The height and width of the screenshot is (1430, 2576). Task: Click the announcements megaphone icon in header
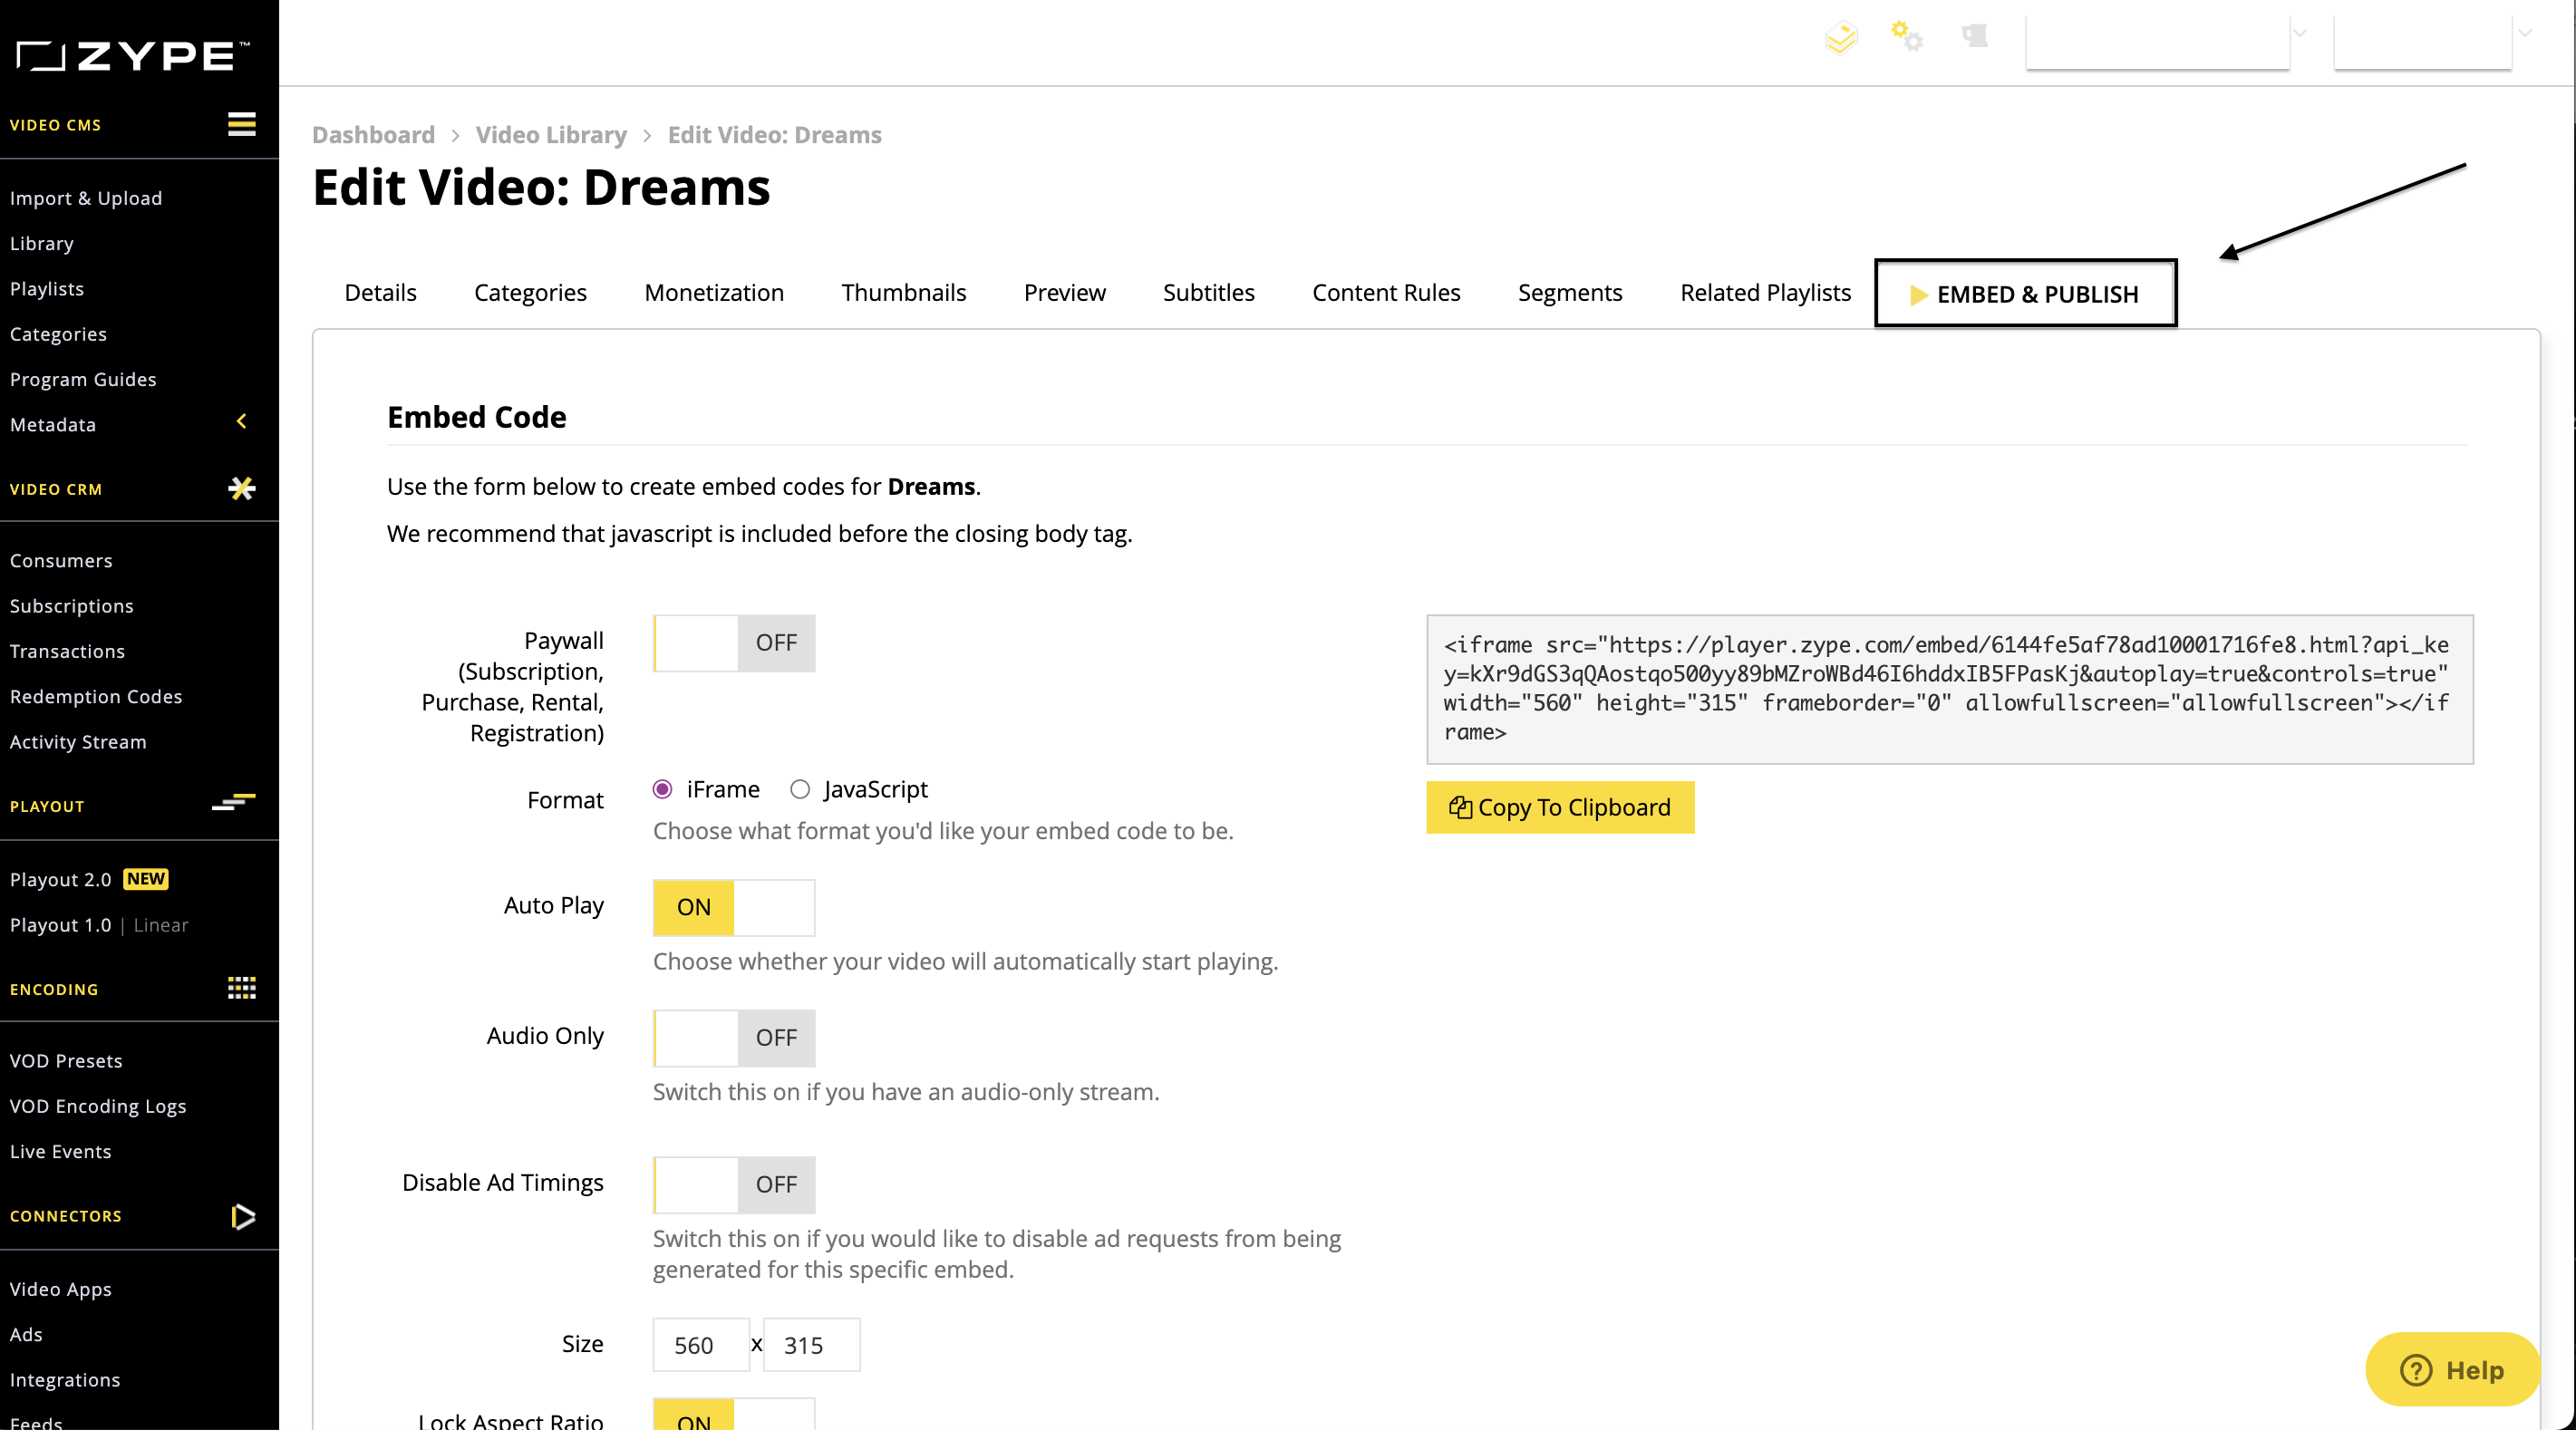pos(1974,36)
